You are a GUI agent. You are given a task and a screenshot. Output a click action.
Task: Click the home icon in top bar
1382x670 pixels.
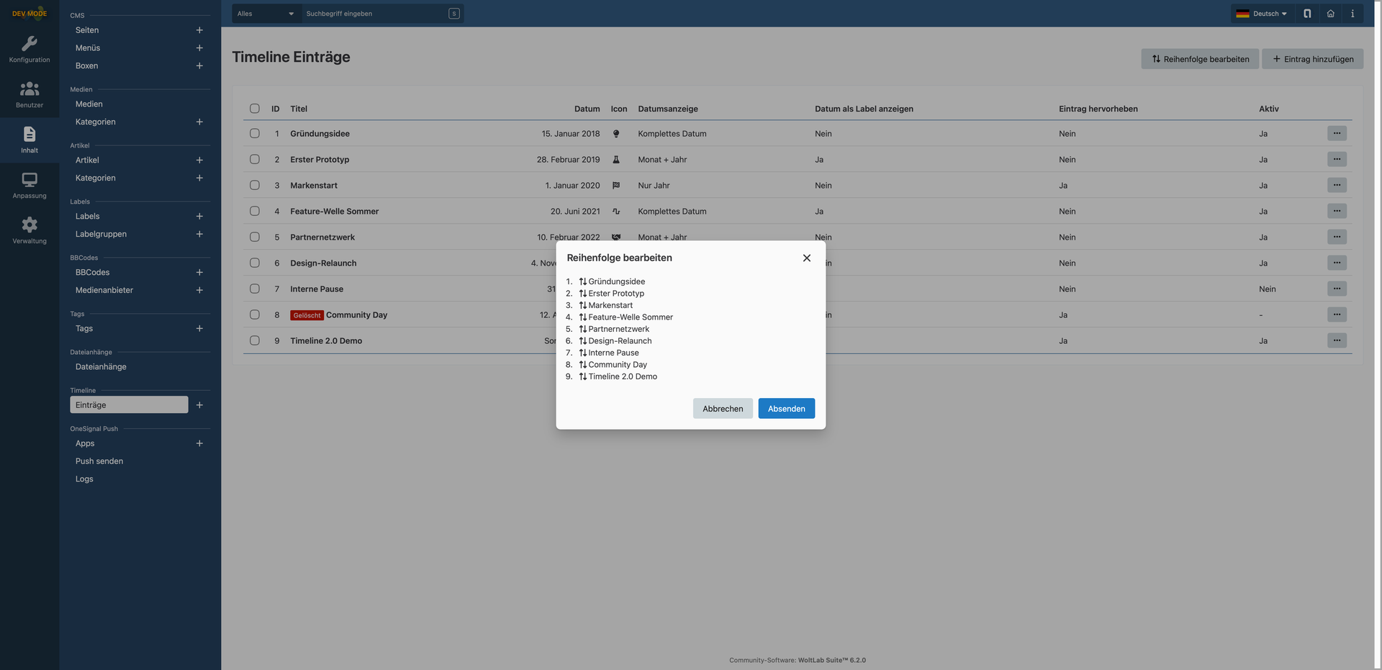(1330, 14)
